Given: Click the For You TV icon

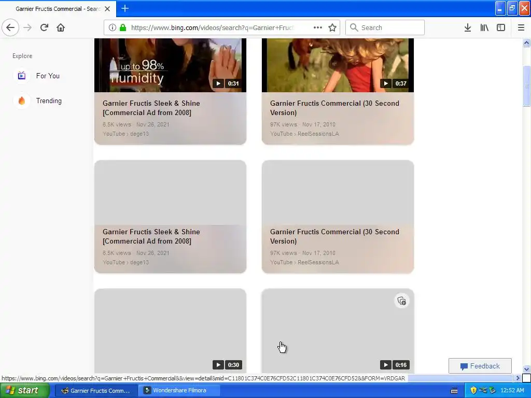Looking at the screenshot, I should click(x=22, y=76).
